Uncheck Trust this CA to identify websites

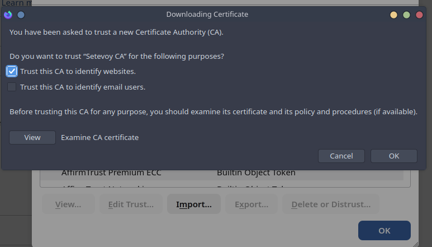click(x=12, y=72)
